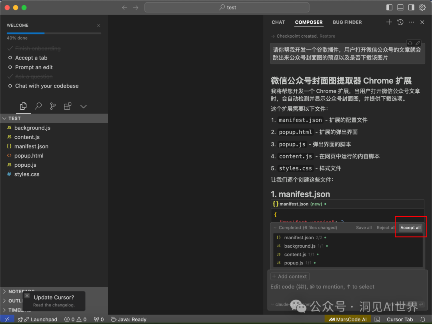432x324 pixels.
Task: Open the Explorer files icon
Action: tap(24, 106)
